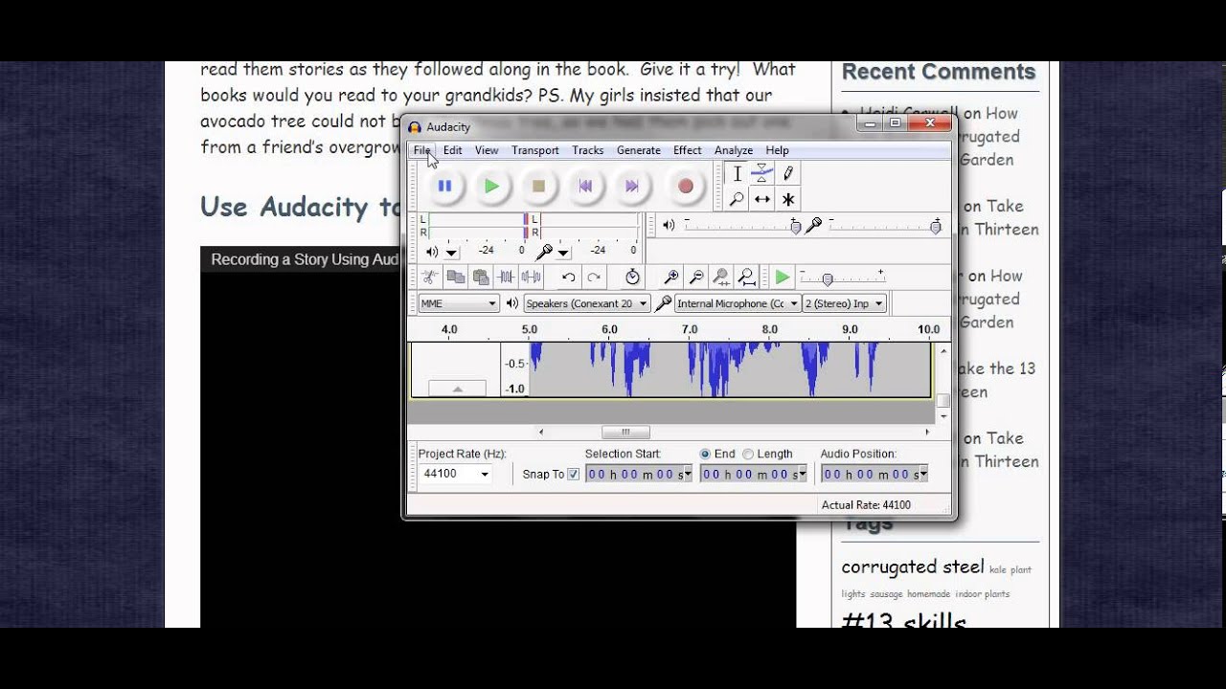Click the Silence audio icon
Image resolution: width=1226 pixels, height=689 pixels.
[x=531, y=278]
